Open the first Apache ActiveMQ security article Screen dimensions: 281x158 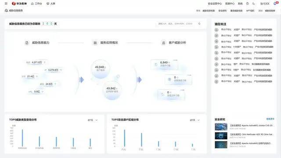pos(252,126)
